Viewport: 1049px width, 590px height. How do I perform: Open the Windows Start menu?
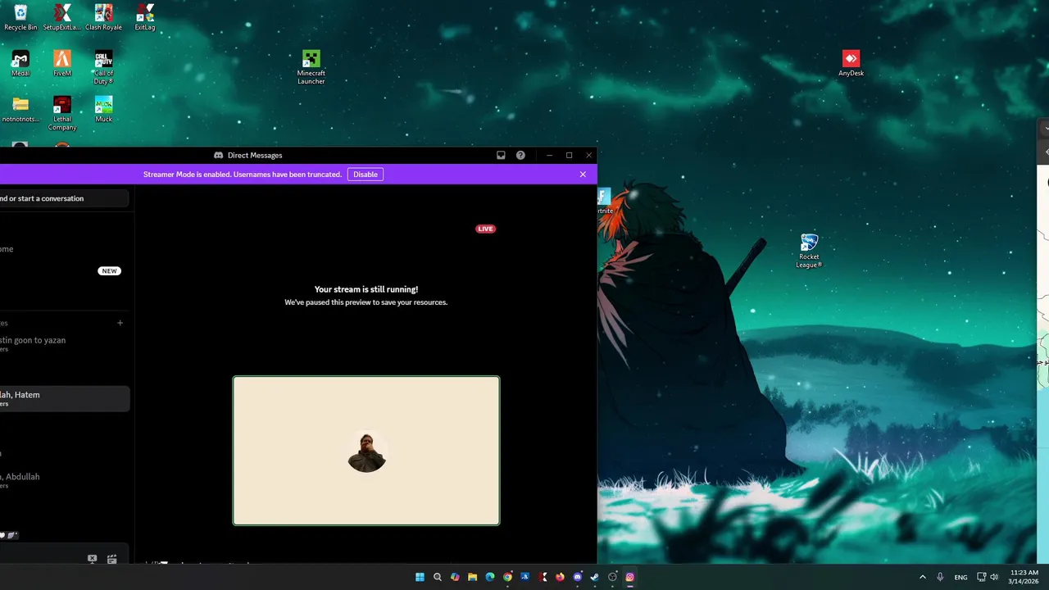(420, 577)
